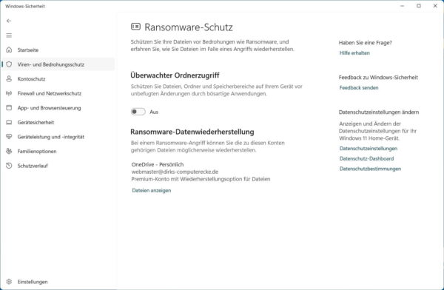Open Familienoptionen page
This screenshot has width=444, height=290.
pos(58,151)
